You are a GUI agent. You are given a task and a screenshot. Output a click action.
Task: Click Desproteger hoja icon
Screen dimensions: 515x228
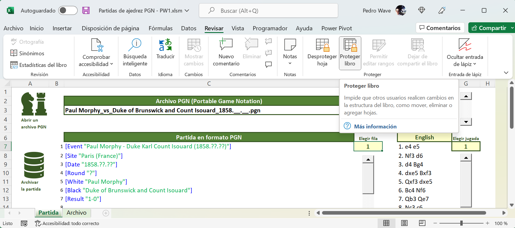click(322, 45)
